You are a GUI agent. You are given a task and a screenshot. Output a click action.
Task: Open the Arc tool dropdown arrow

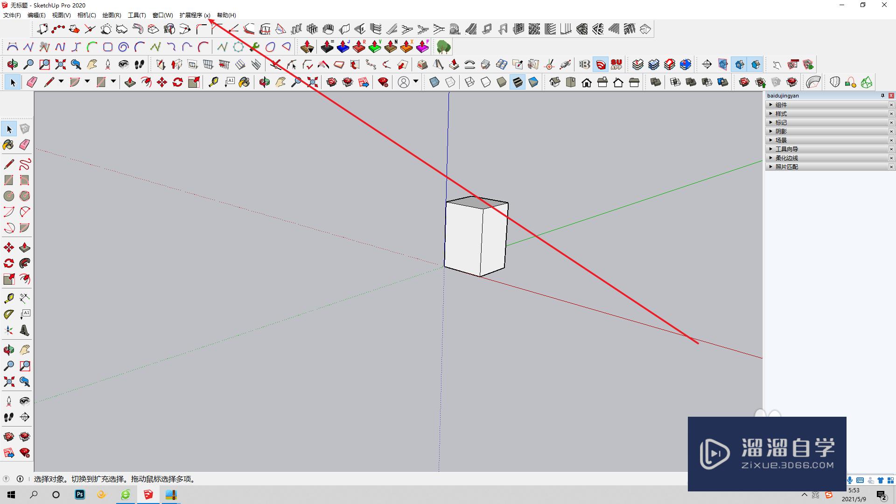click(x=87, y=82)
